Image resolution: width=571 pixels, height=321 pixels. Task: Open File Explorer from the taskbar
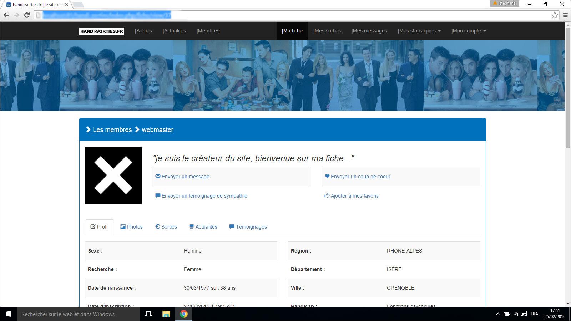tap(166, 314)
